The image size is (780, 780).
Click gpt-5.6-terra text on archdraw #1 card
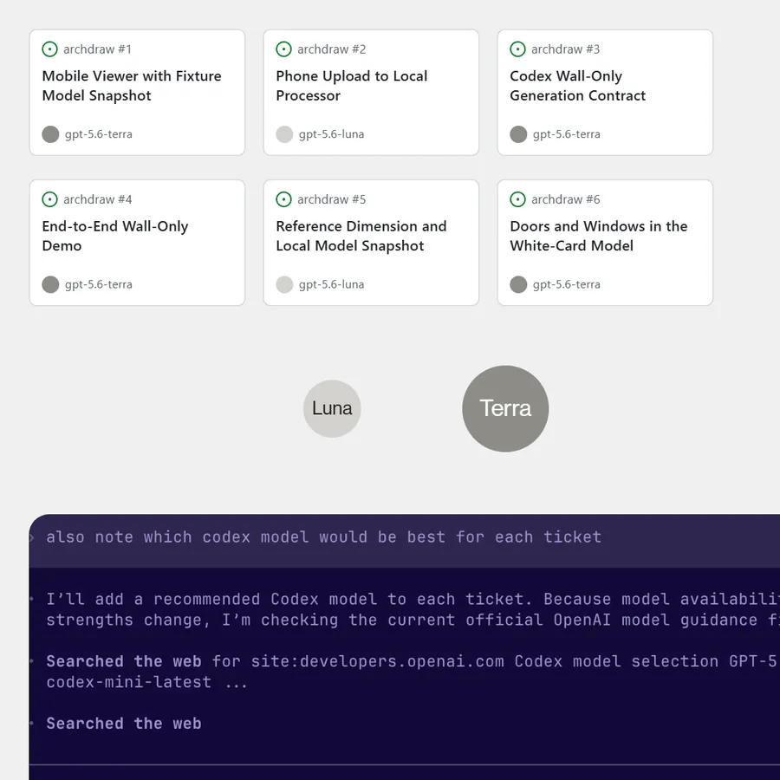pyautogui.click(x=99, y=134)
